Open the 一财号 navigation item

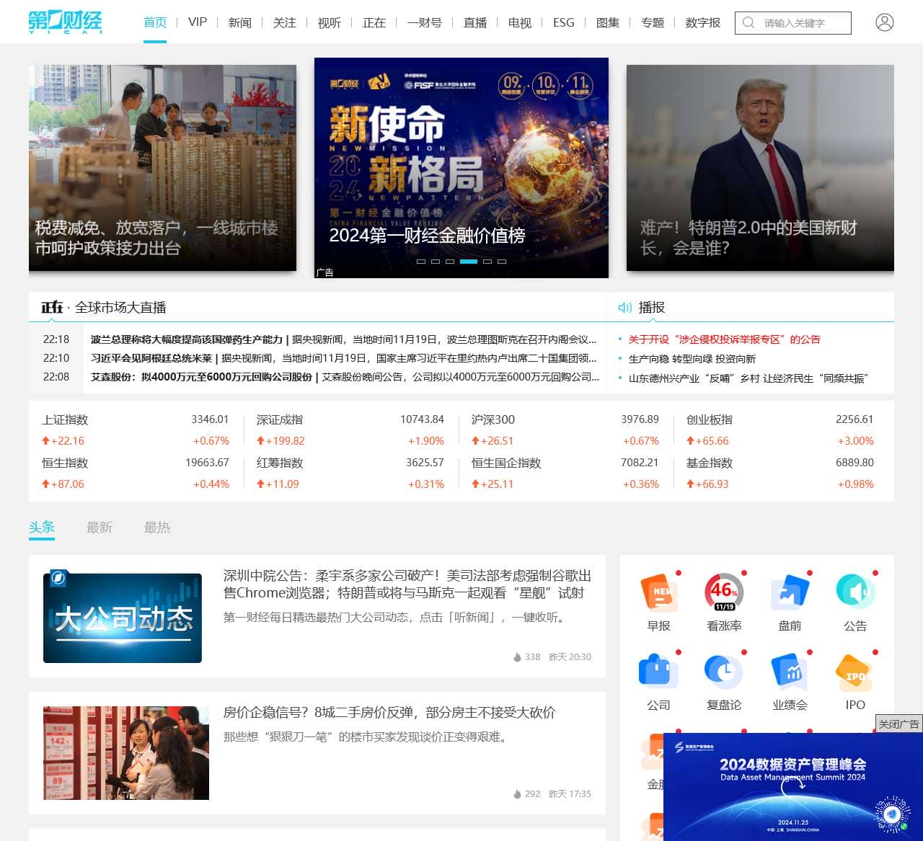click(425, 22)
